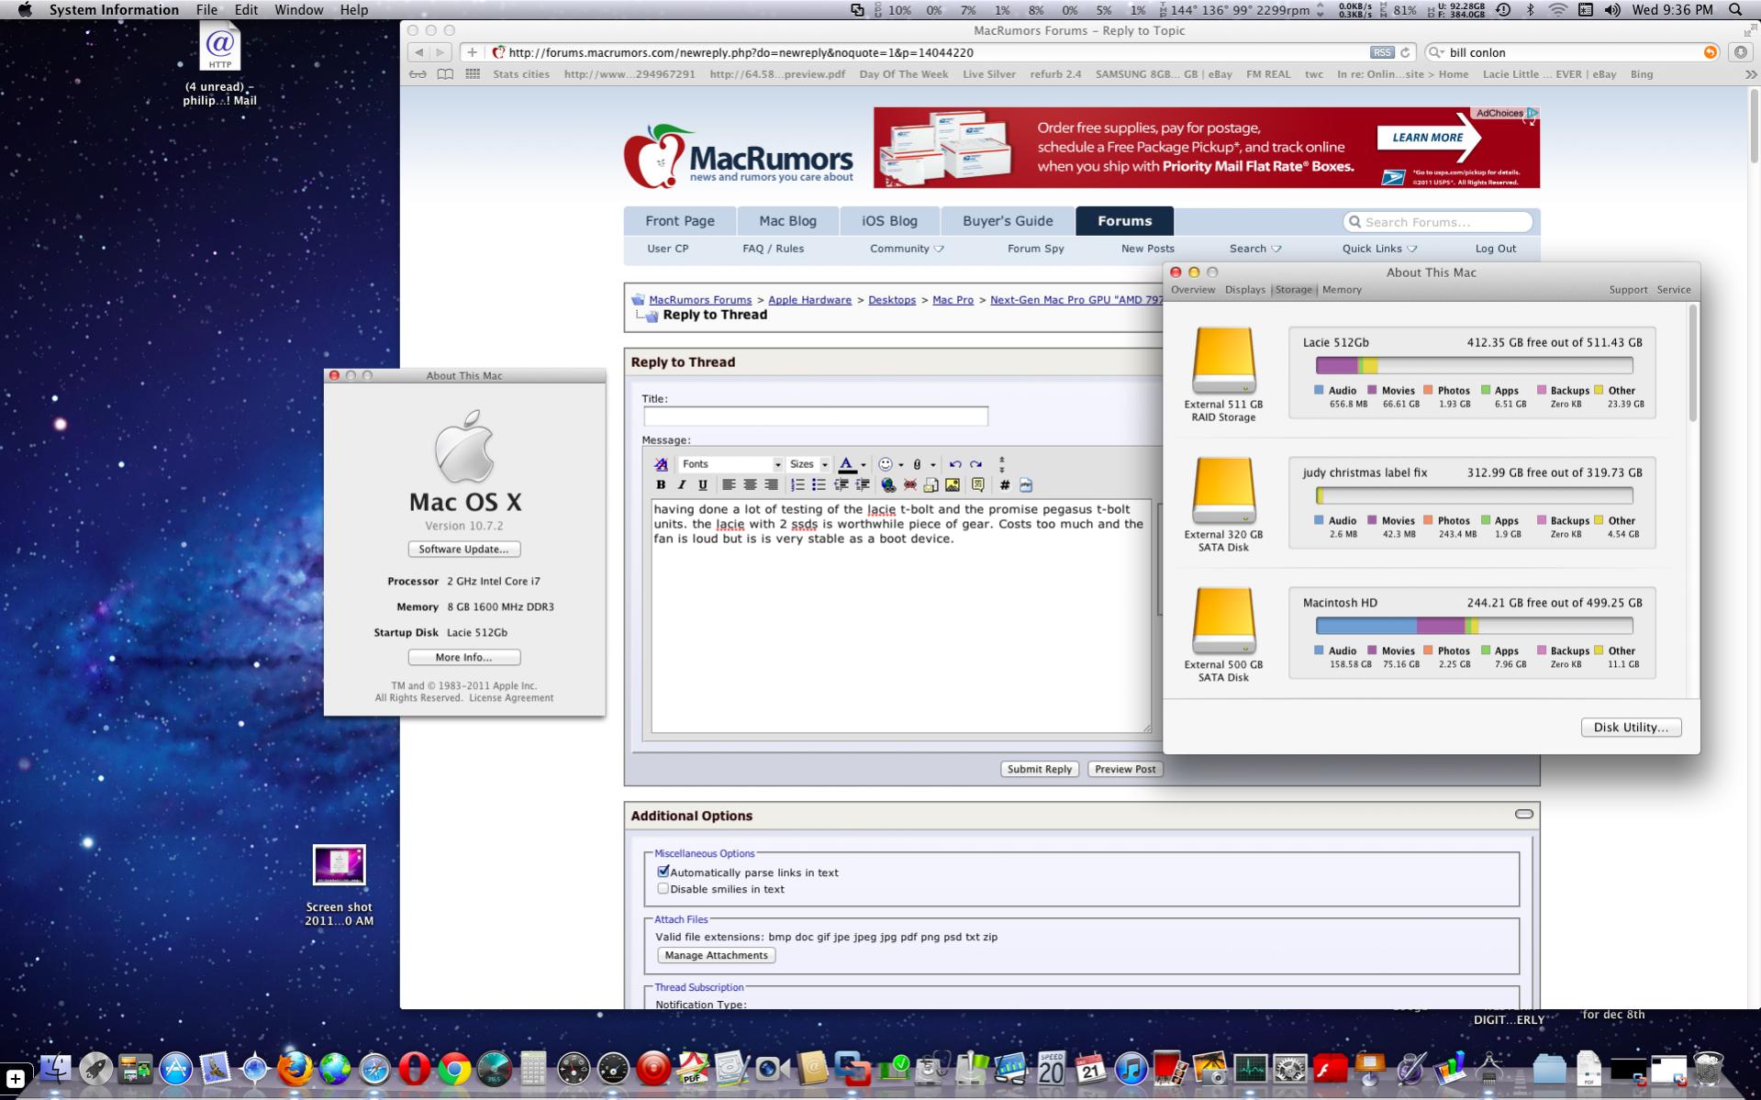Expand the Search dropdown in forum navbar

coord(1255,249)
